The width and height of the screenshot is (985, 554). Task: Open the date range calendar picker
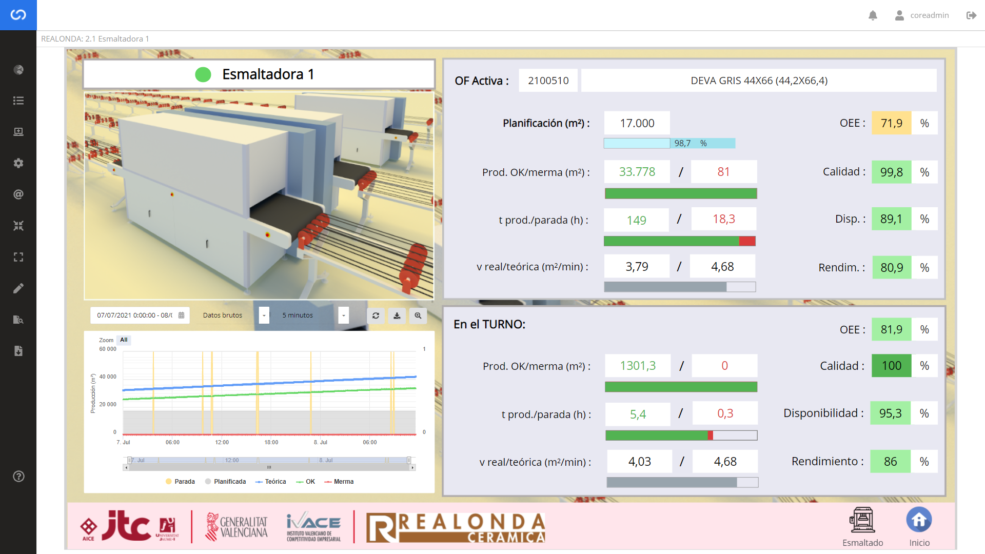pyautogui.click(x=181, y=315)
